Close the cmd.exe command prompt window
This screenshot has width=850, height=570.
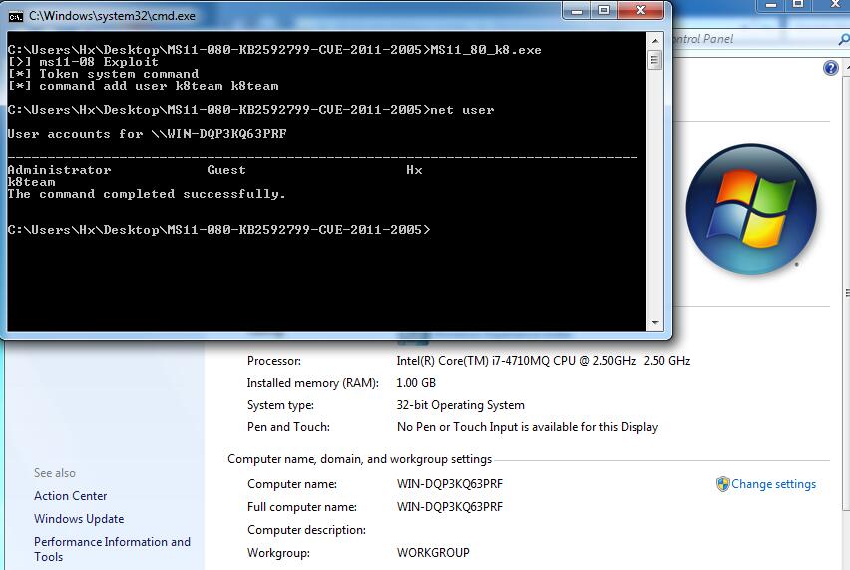641,11
